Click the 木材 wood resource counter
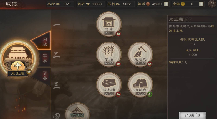The height and width of the screenshot is (119, 217). (x=60, y=4)
